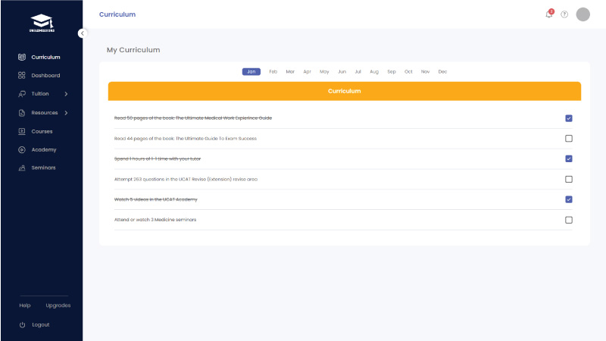Click the Curriculum page title in header

click(117, 14)
